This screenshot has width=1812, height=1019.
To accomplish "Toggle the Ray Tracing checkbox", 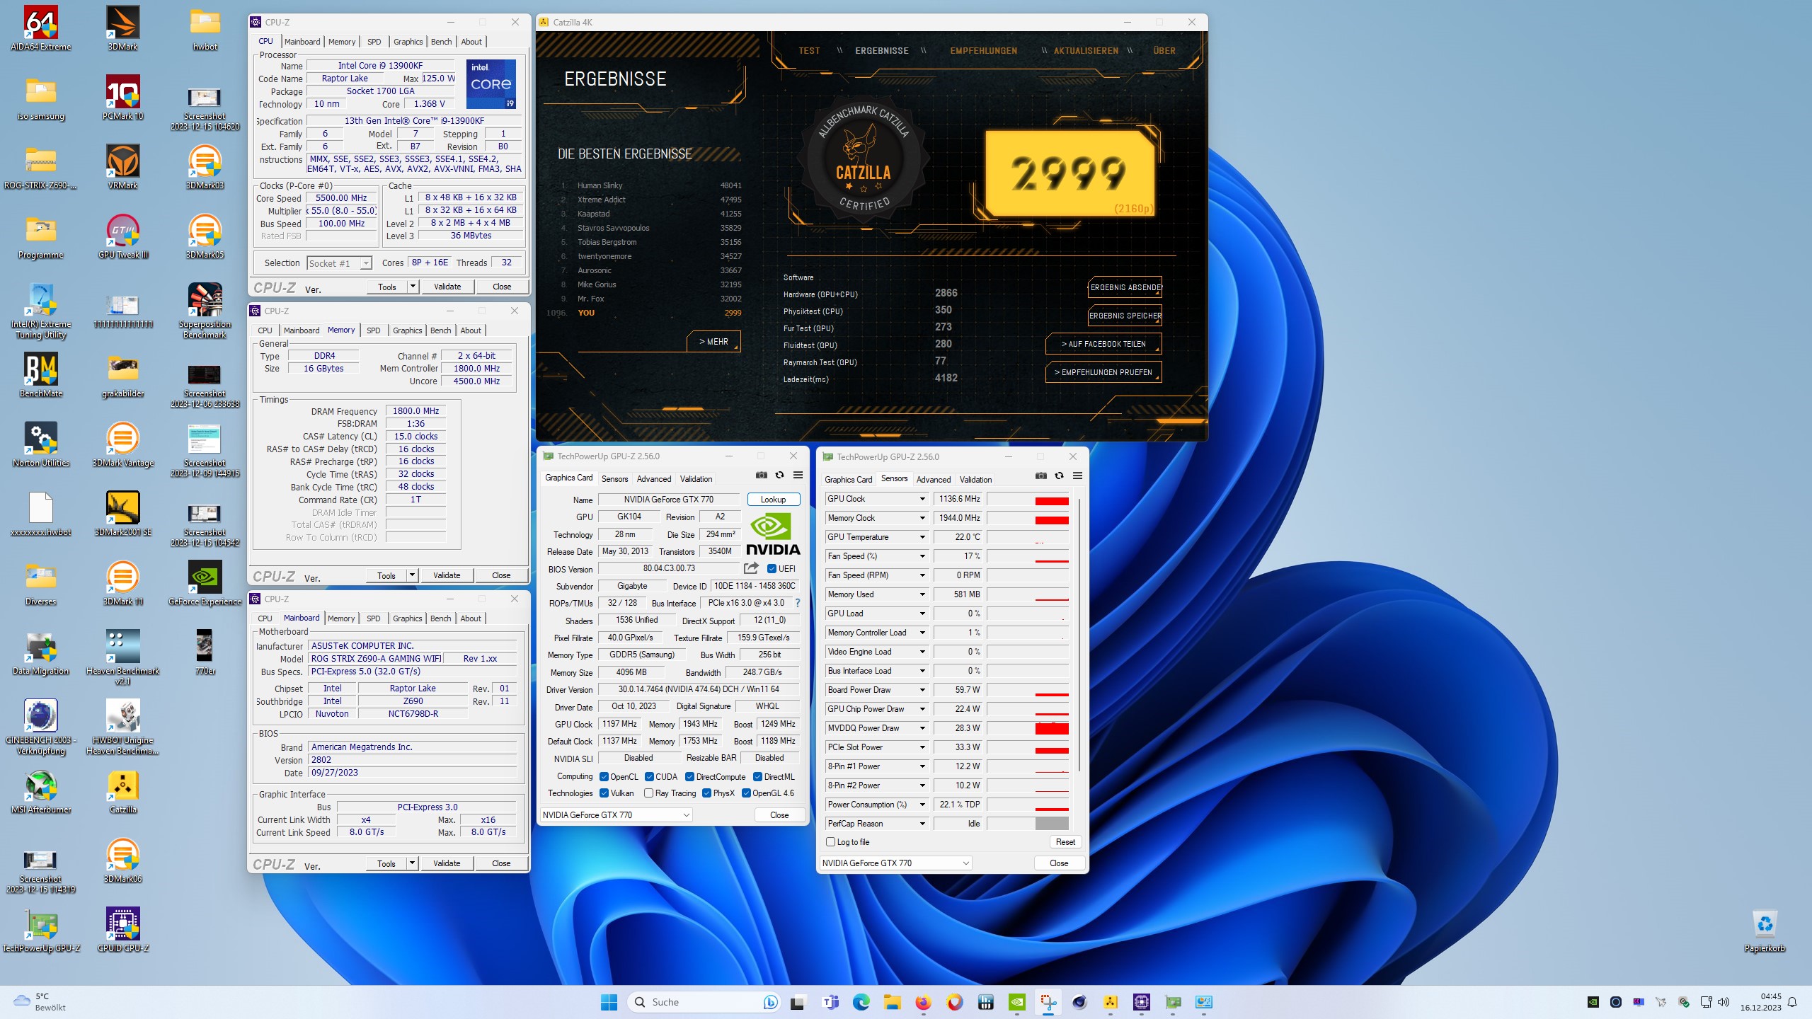I will (x=648, y=793).
